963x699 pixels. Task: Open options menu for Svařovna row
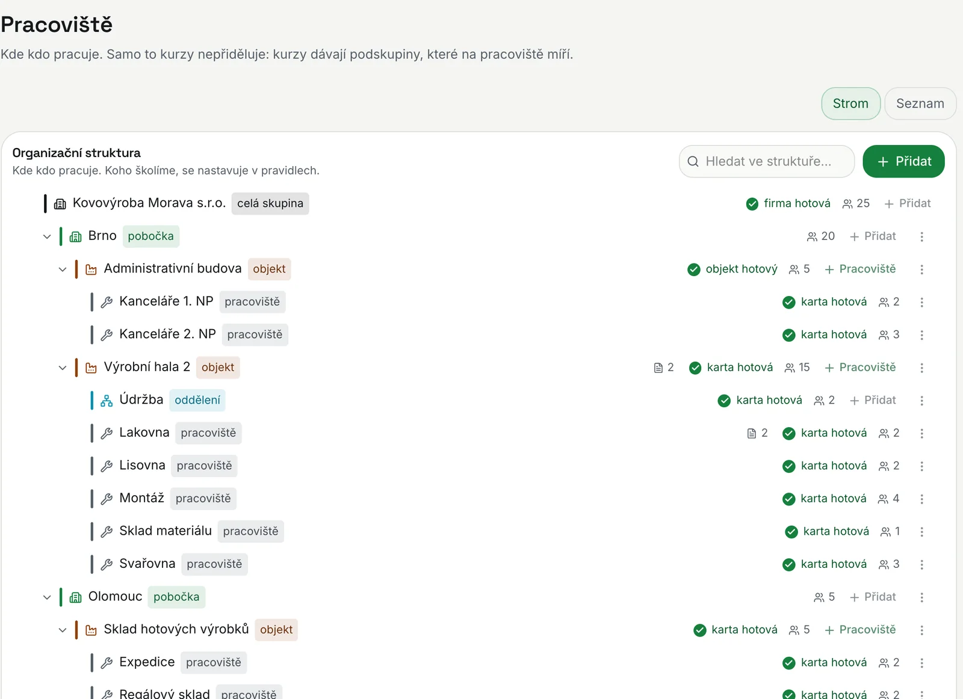click(921, 564)
